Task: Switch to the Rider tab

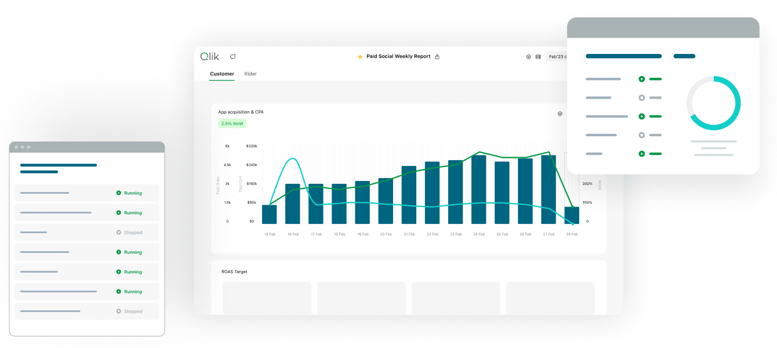Action: (250, 74)
